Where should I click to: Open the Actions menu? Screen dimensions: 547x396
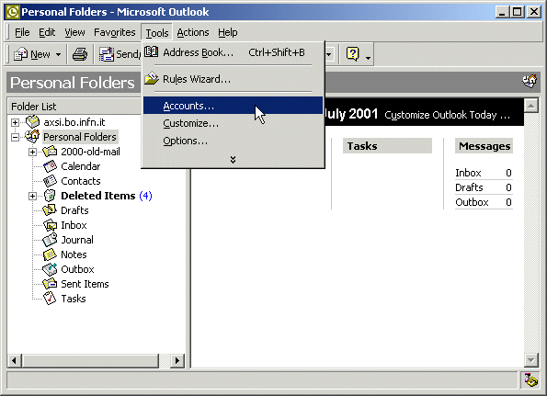(193, 32)
